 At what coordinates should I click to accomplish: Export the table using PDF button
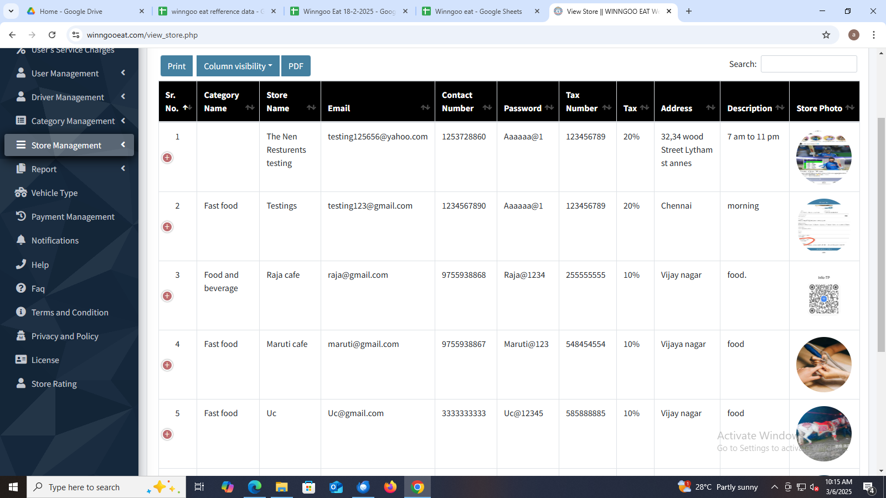(296, 66)
